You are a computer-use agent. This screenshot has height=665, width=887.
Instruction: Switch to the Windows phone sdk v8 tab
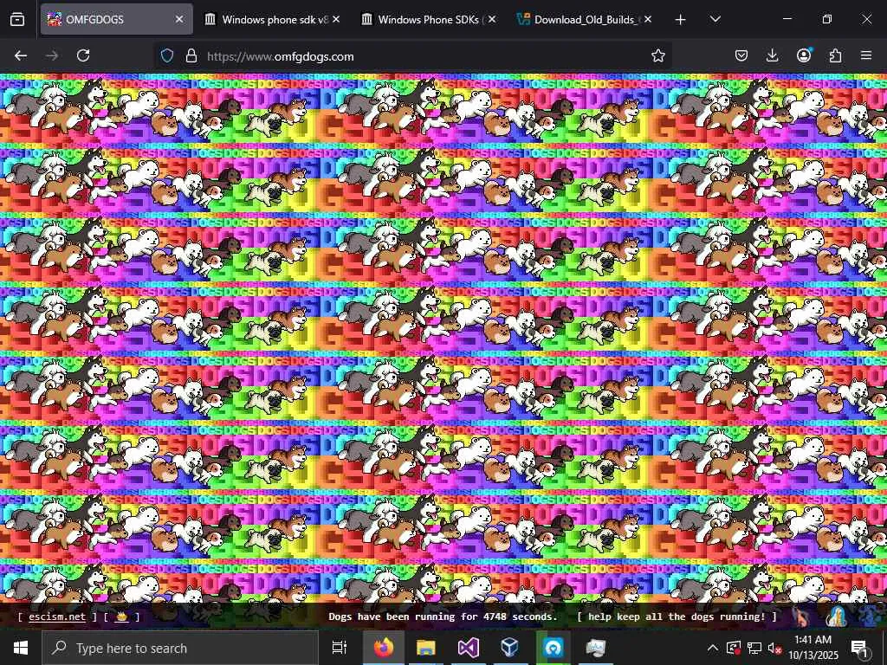click(273, 19)
